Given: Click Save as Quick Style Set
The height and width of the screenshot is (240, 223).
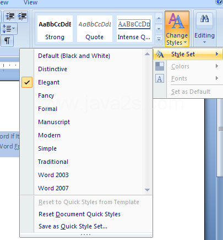Looking at the screenshot, I should point(73,226).
